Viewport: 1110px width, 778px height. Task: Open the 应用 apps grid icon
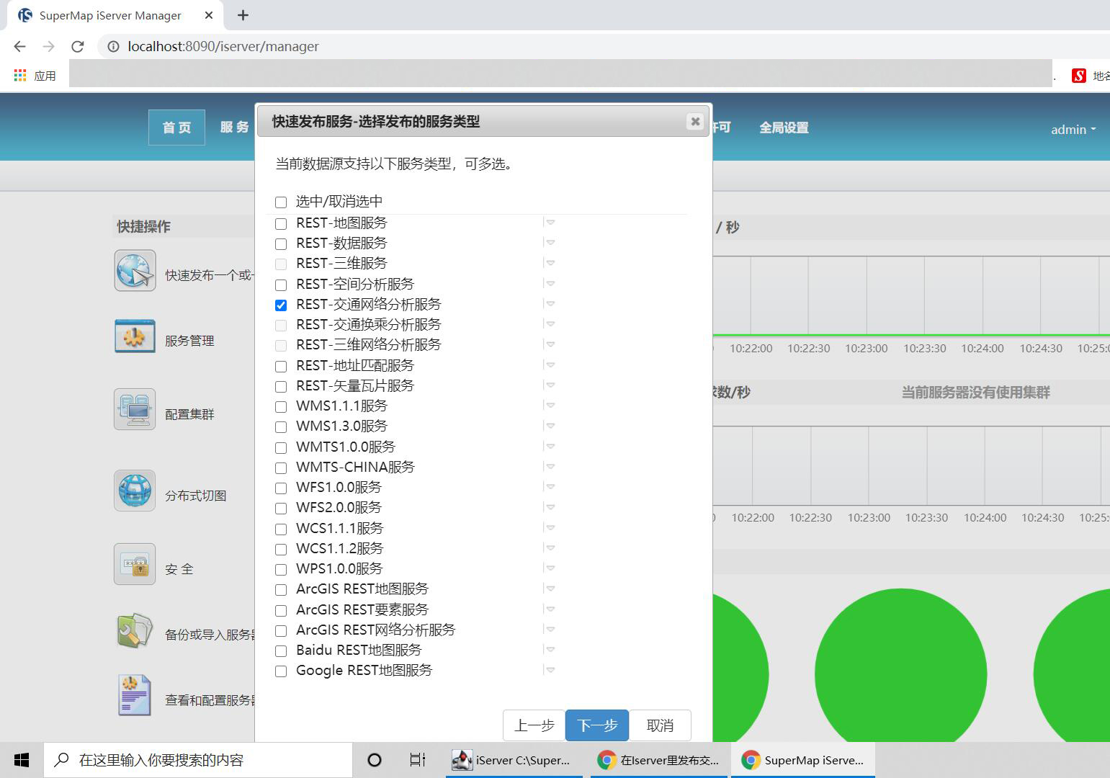click(x=20, y=76)
